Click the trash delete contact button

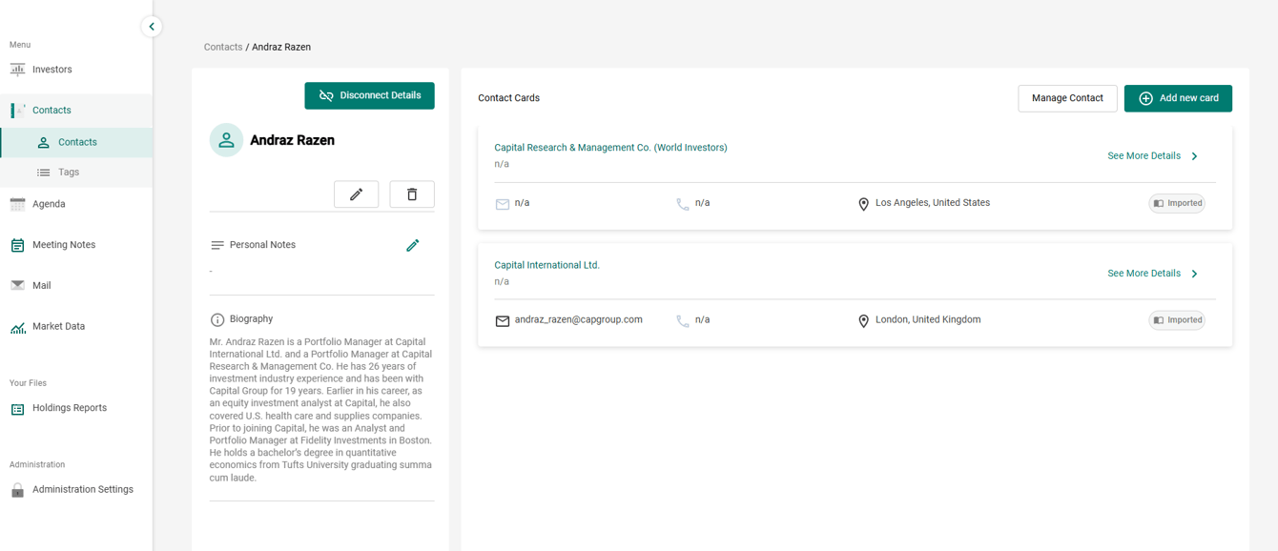(412, 194)
